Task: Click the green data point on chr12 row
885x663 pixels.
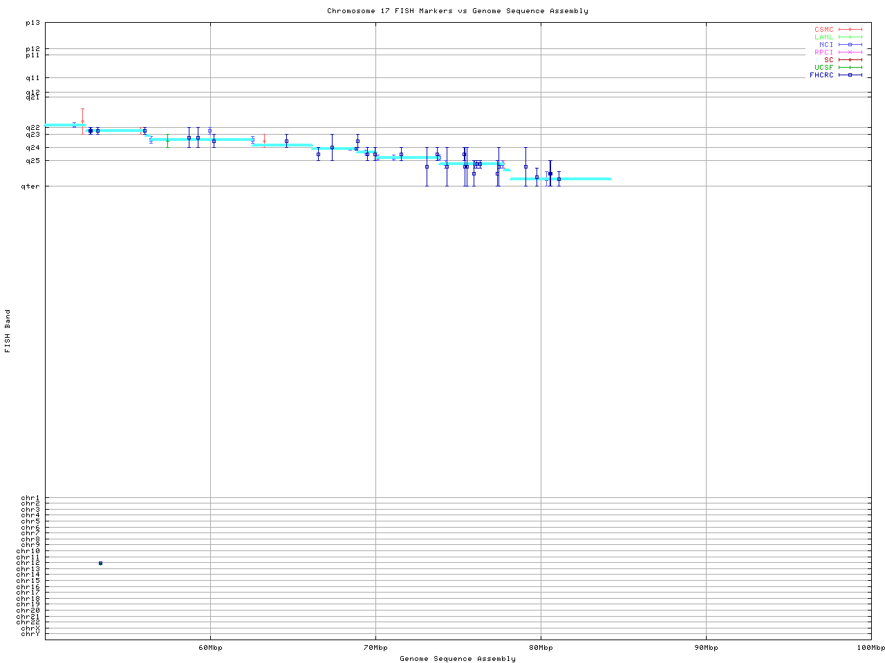Action: (x=100, y=564)
